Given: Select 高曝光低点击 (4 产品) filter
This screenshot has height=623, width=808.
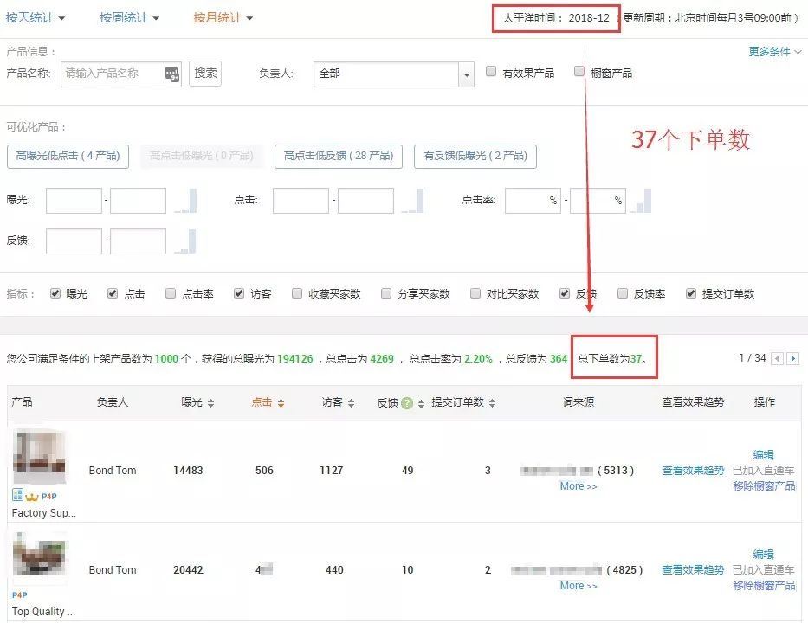Looking at the screenshot, I should pos(68,156).
